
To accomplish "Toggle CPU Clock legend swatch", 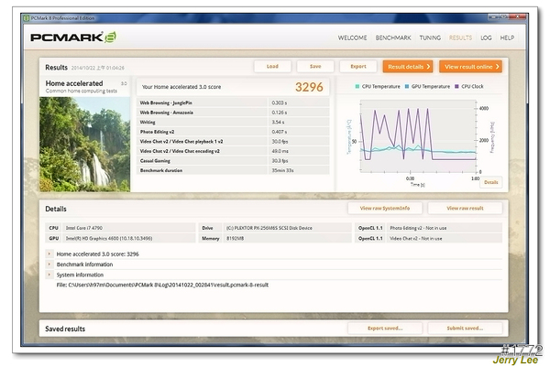I will tap(457, 86).
